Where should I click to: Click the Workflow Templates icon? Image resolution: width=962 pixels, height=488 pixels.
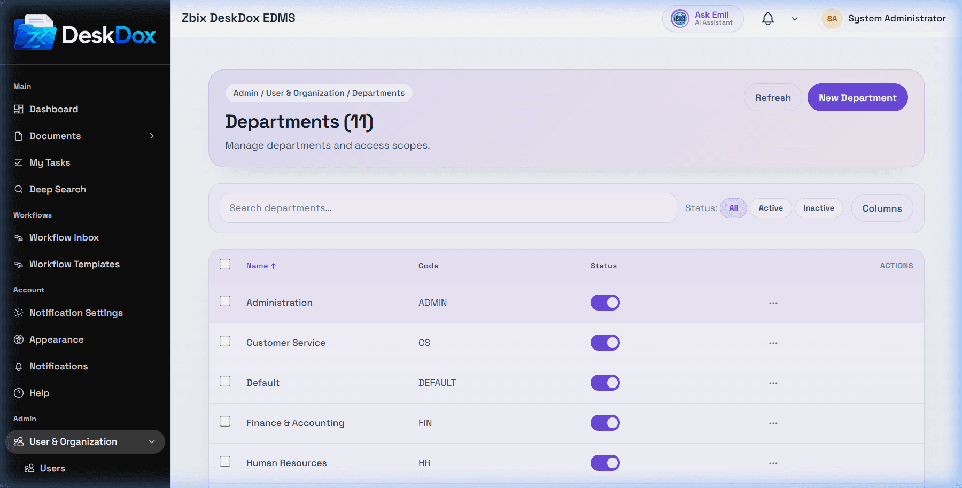tap(19, 265)
